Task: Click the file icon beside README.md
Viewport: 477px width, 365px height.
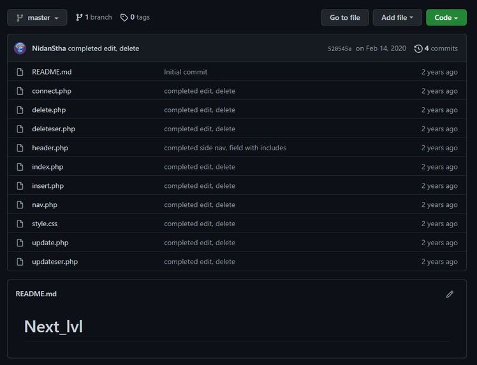Action: click(20, 72)
